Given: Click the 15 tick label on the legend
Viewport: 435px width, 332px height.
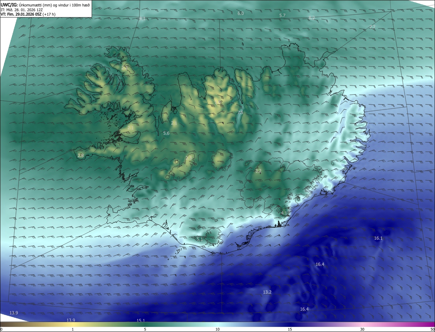Looking at the screenshot, I should coord(290,329).
